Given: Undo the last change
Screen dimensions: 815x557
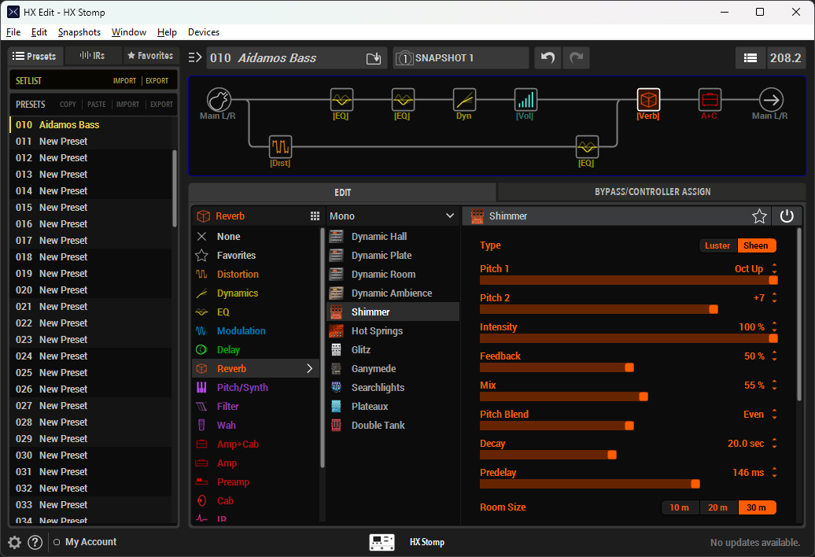Looking at the screenshot, I should coord(548,57).
